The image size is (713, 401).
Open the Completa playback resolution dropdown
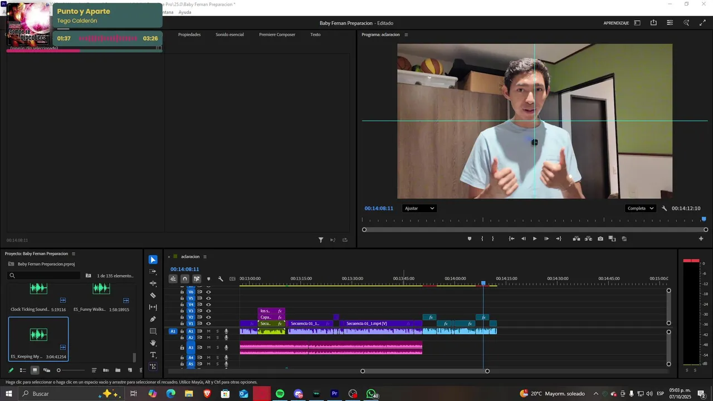pyautogui.click(x=641, y=208)
